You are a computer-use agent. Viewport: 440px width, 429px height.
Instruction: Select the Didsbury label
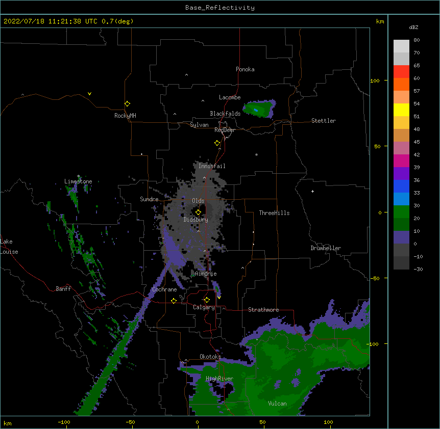click(x=196, y=220)
